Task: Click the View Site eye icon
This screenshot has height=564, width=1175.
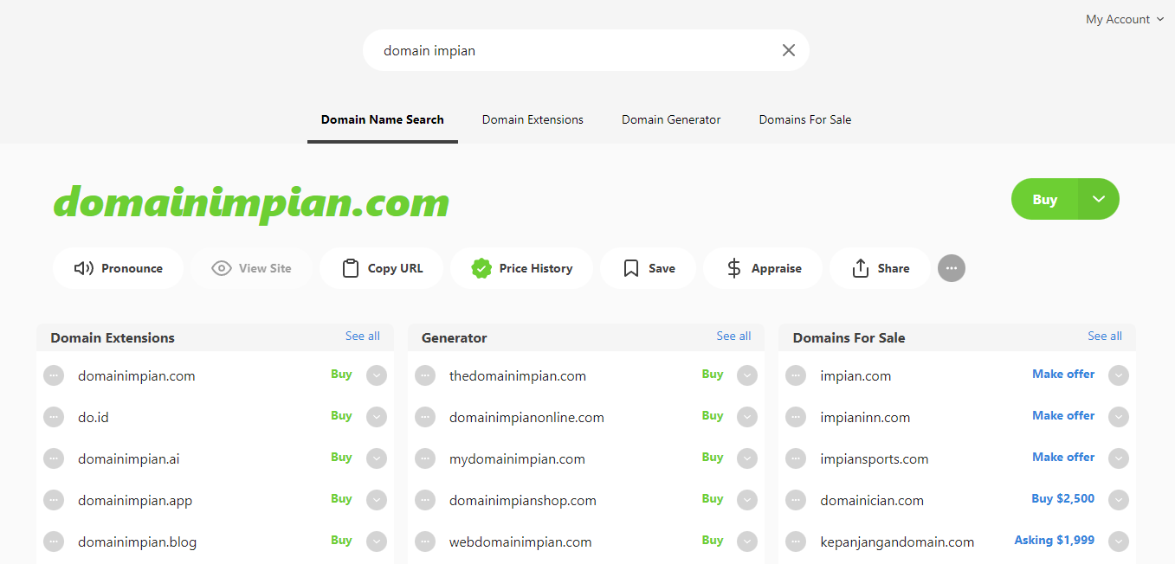Action: pos(222,268)
